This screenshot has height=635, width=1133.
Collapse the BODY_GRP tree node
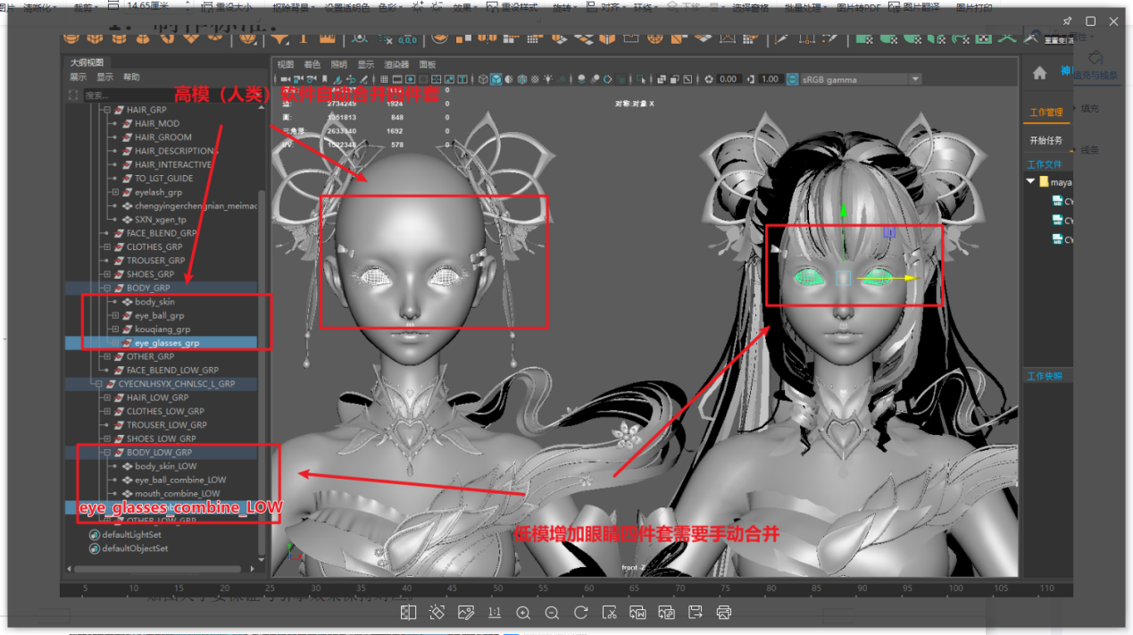click(106, 288)
